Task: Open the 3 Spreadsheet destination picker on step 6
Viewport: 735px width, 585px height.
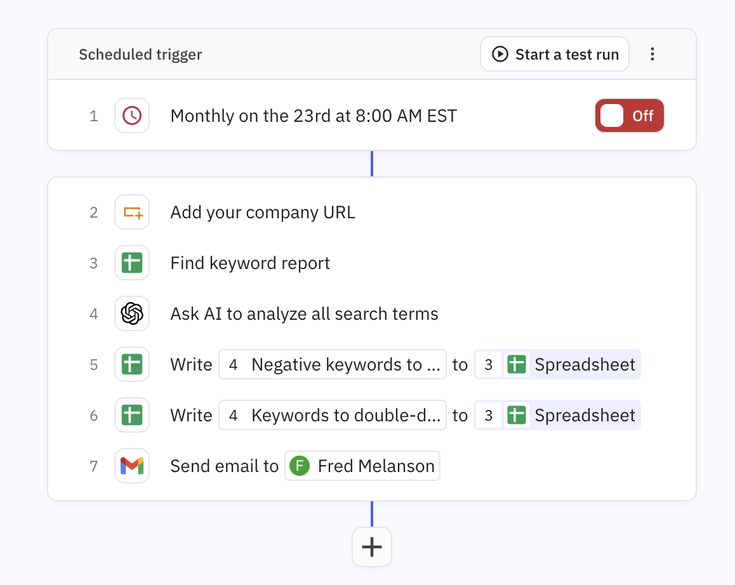Action: [557, 415]
